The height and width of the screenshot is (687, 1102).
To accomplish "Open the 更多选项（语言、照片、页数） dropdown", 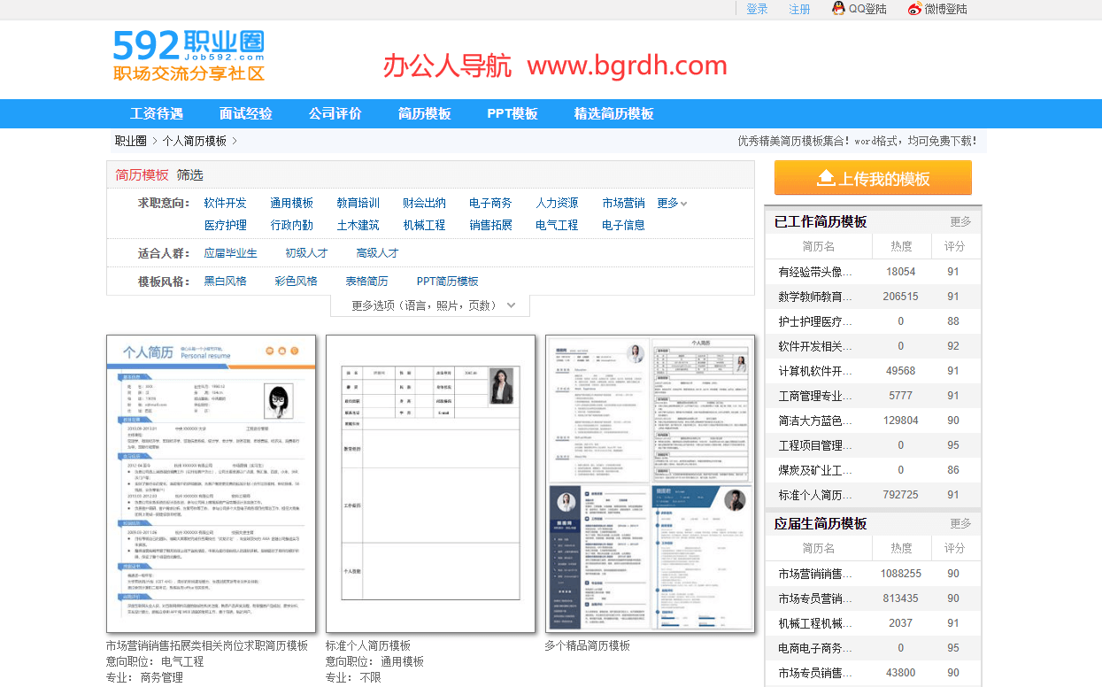I will click(x=430, y=305).
